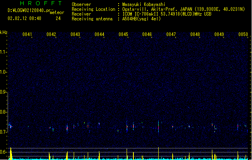Image resolution: width=252 pixels, height=160 pixels.
Task: Click the 1.1 kHz frequency label
Action: 3,52
